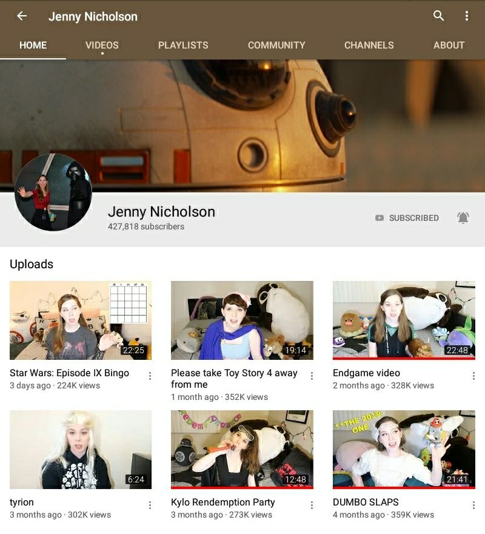Open the title 'DUMBO SLAPS'
Image resolution: width=485 pixels, height=534 pixels.
(x=366, y=502)
